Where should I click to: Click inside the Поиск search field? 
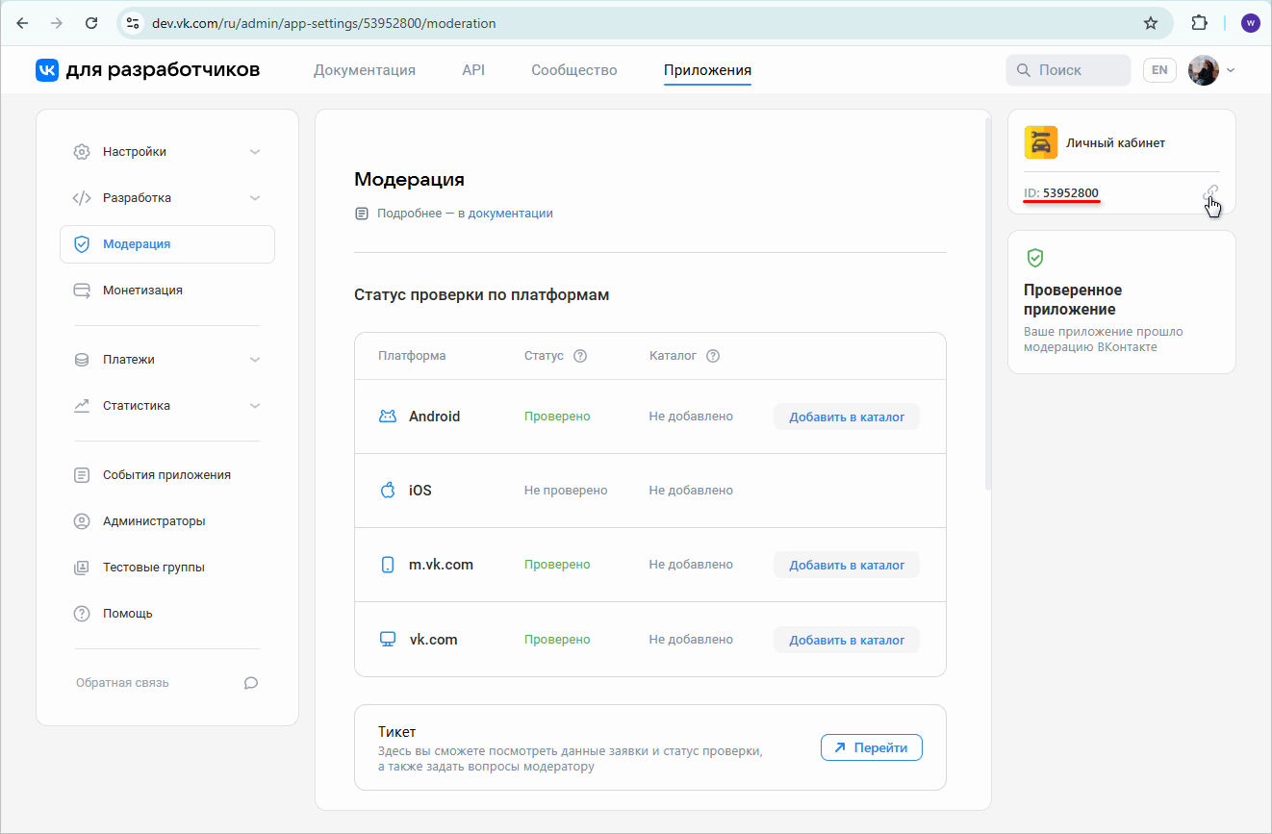tap(1068, 69)
